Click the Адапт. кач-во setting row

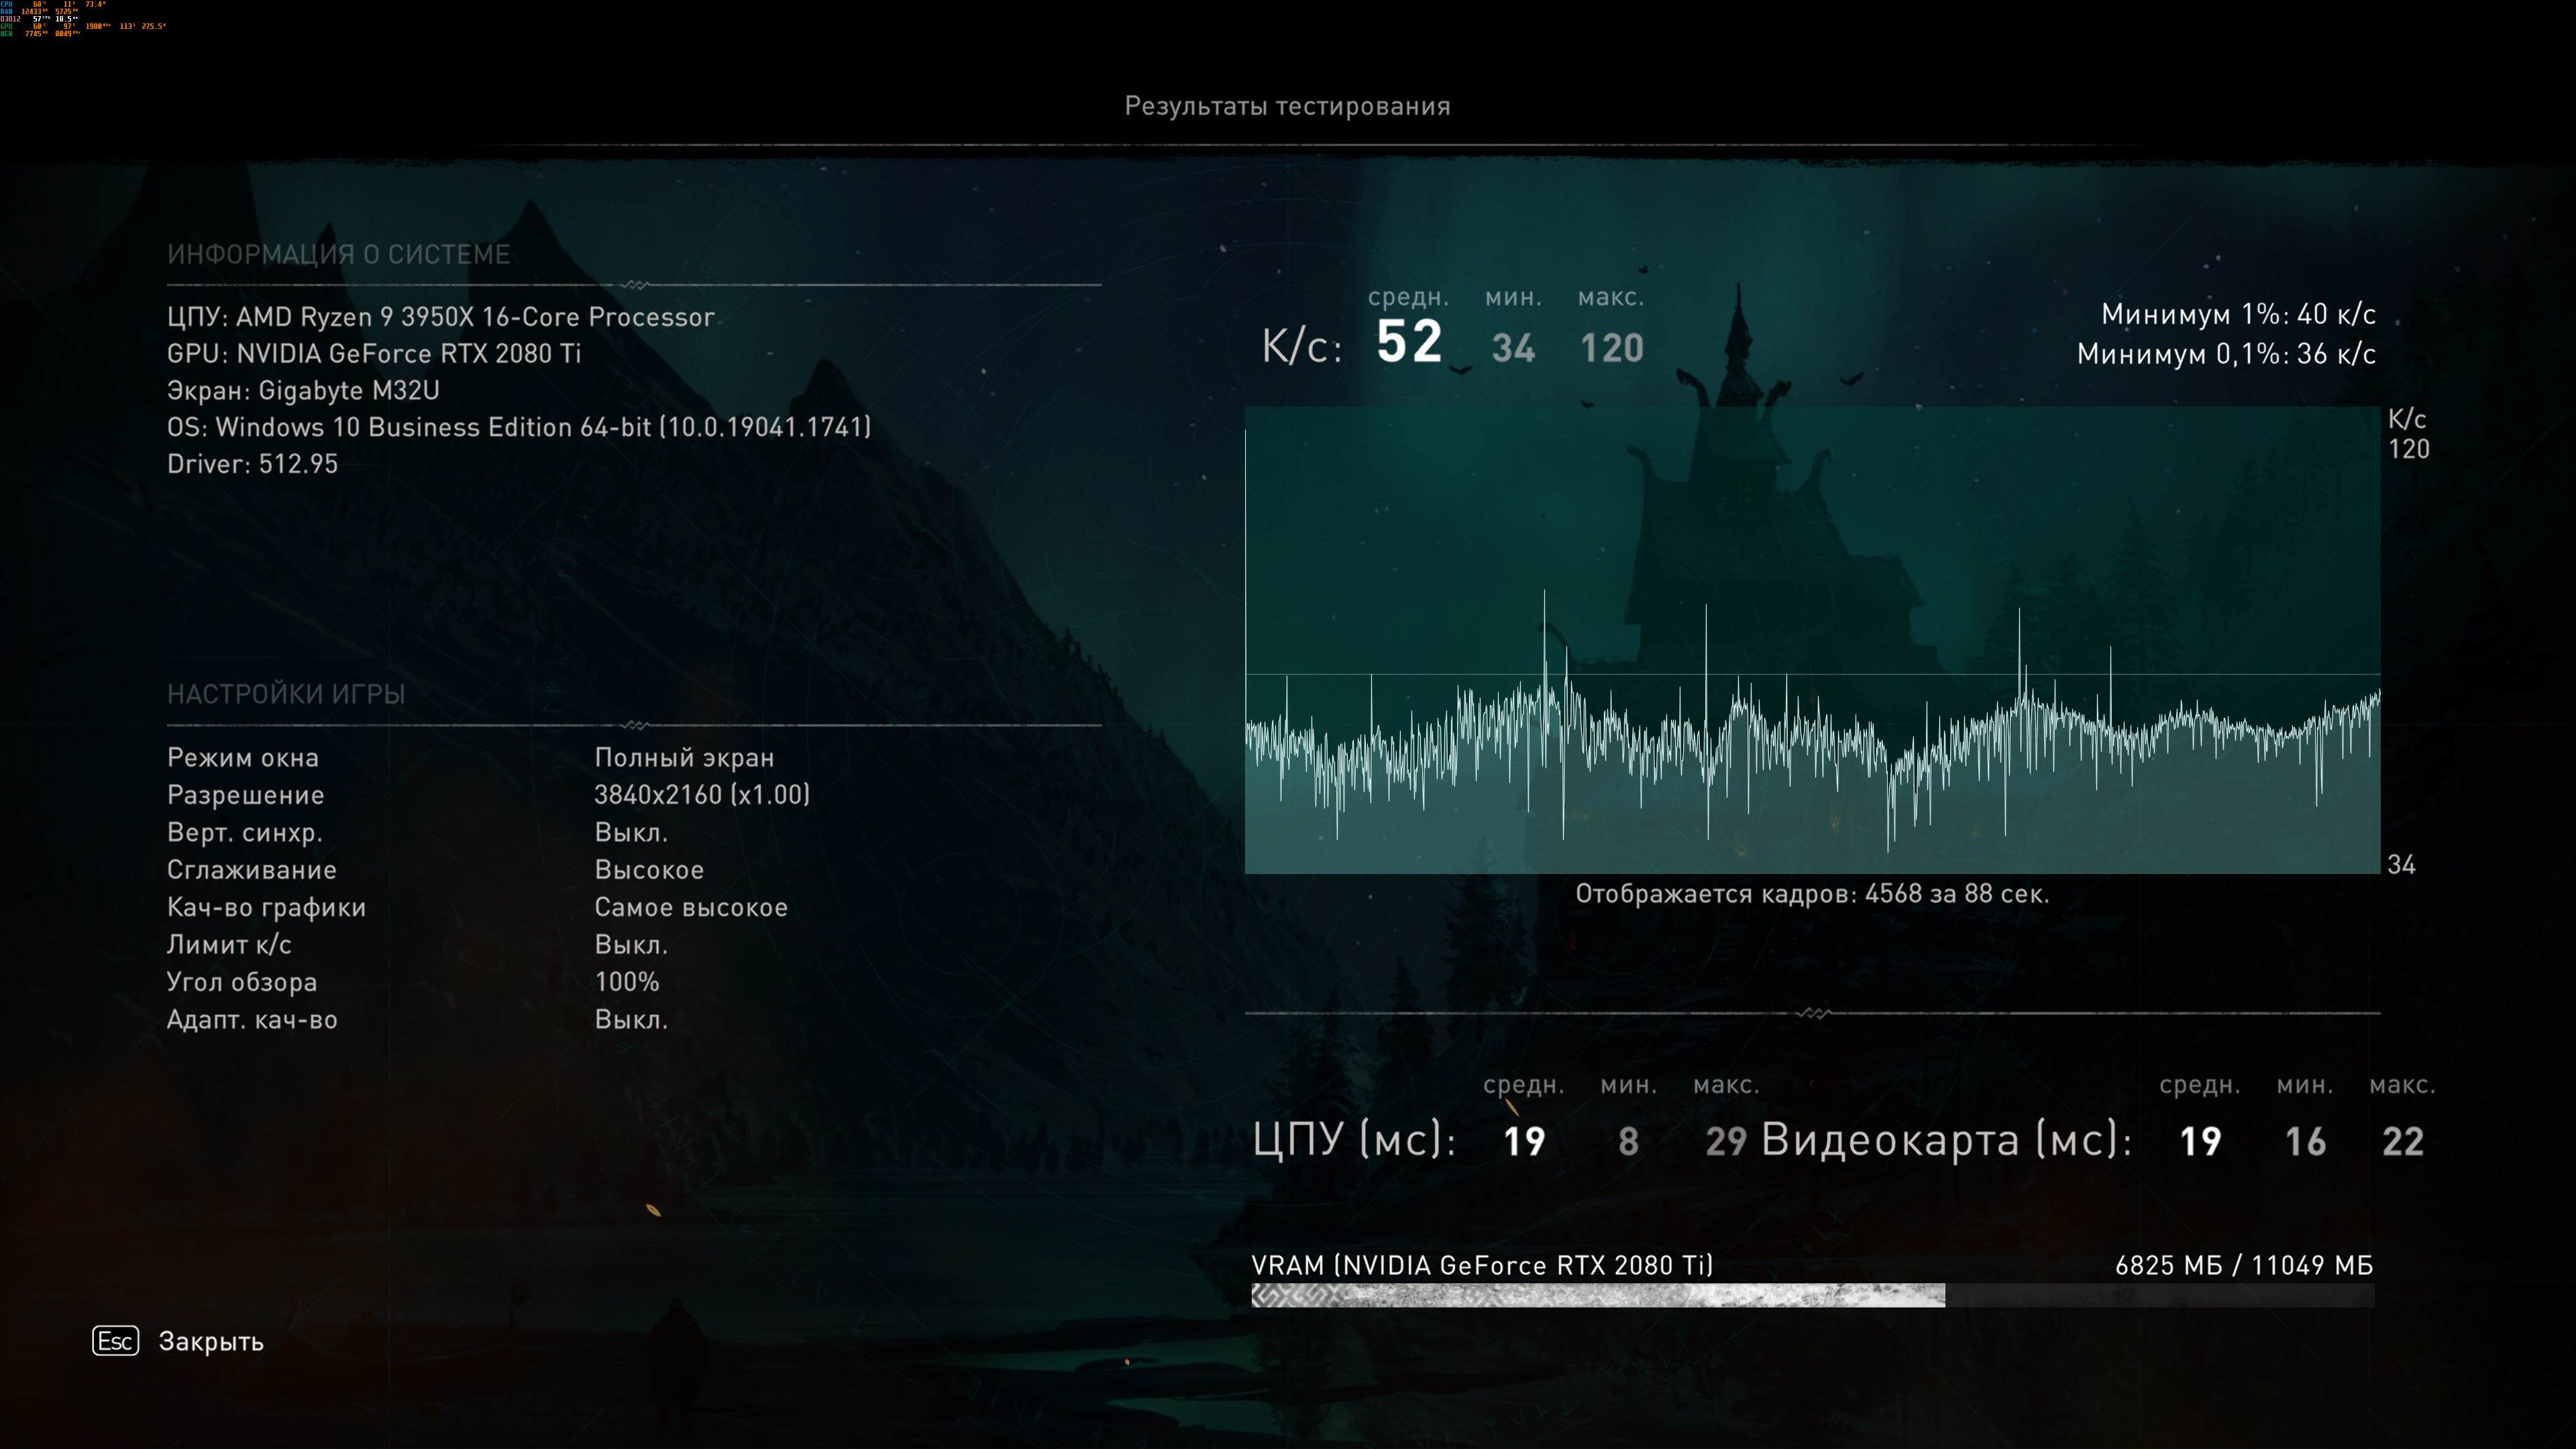click(x=252, y=1020)
